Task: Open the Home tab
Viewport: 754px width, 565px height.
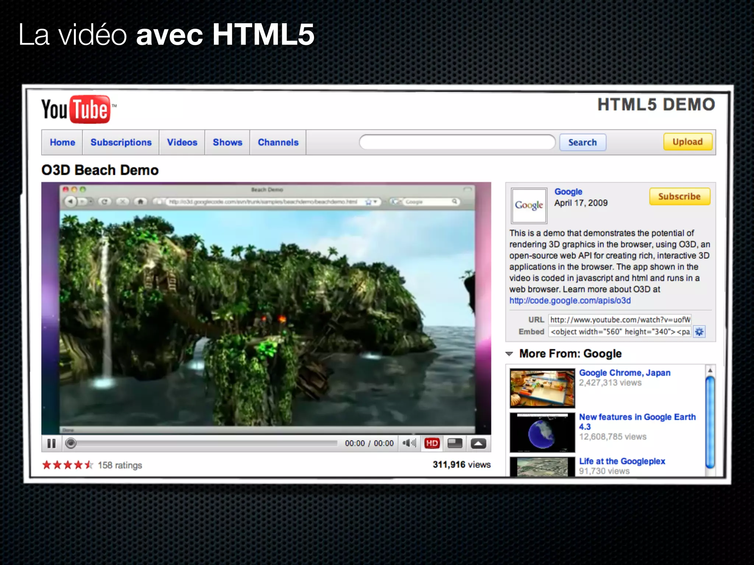Action: pos(62,142)
